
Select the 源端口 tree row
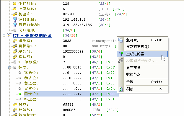pyautogui.click(x=25, y=41)
